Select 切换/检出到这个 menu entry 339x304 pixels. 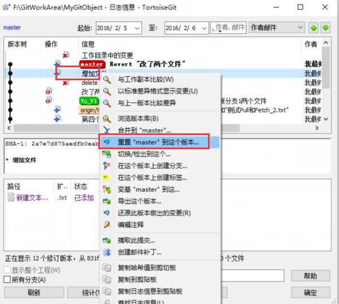160,154
